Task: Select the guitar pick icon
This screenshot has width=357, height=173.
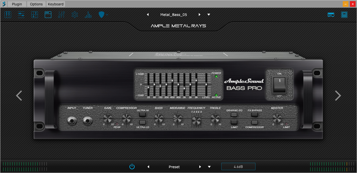Action: tap(101, 15)
